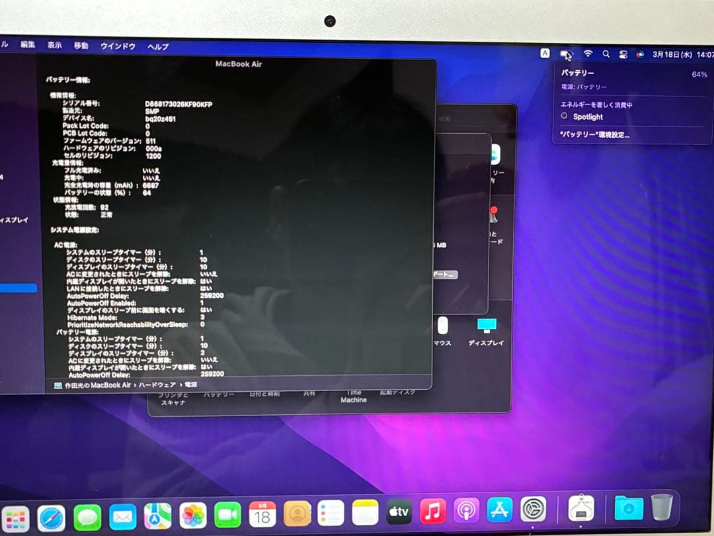Open the 表示 menu
The image size is (714, 536).
tap(55, 45)
